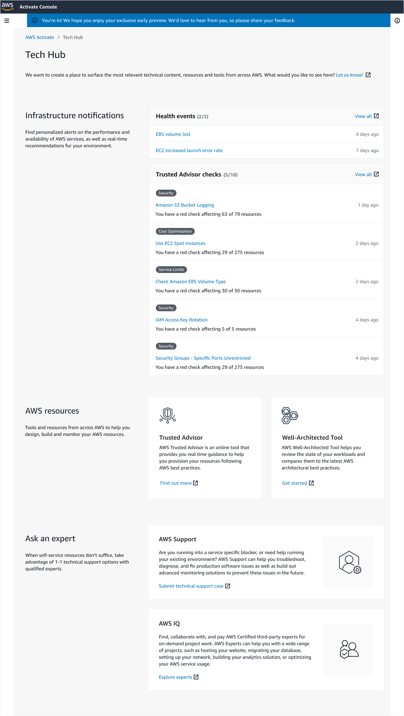Open Amazon S3 Bucket Logging check
This screenshot has width=404, height=716.
pos(185,205)
